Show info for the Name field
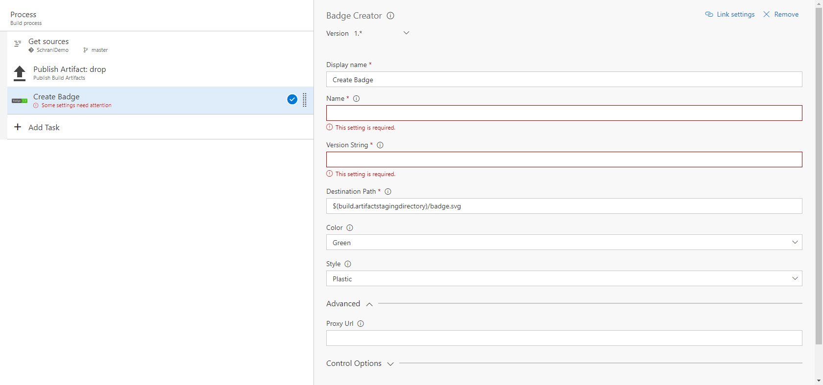Viewport: 823px width, 385px height. (357, 99)
